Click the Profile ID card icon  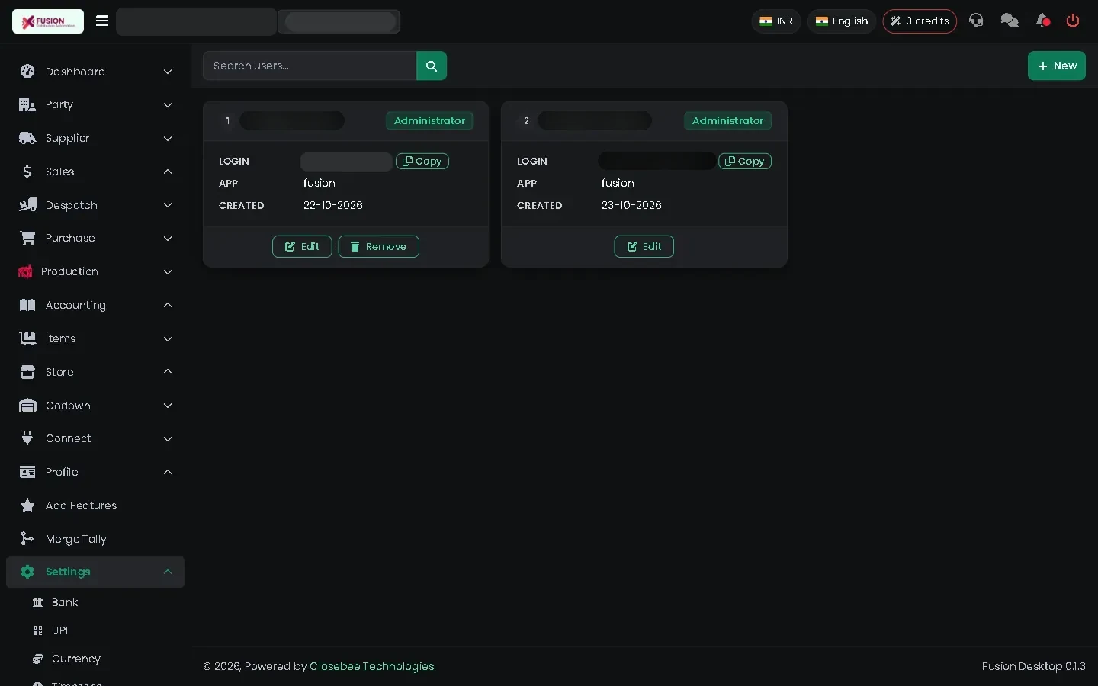tap(27, 472)
